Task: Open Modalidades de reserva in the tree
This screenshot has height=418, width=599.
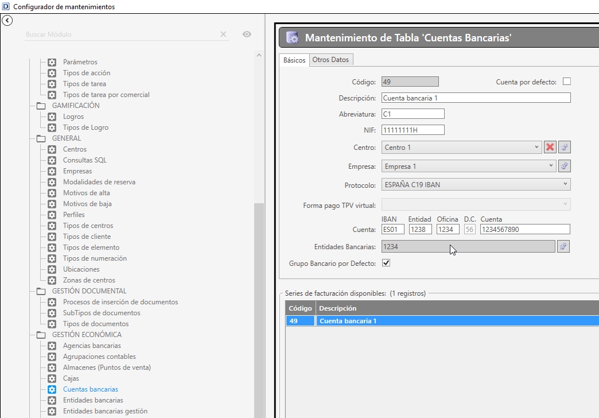Action: click(x=99, y=182)
